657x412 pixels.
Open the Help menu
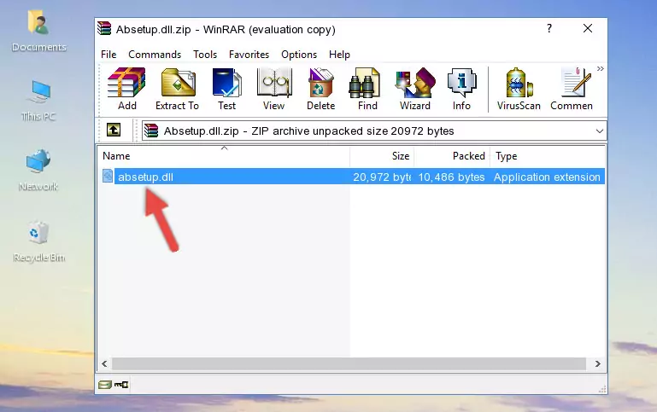(339, 55)
